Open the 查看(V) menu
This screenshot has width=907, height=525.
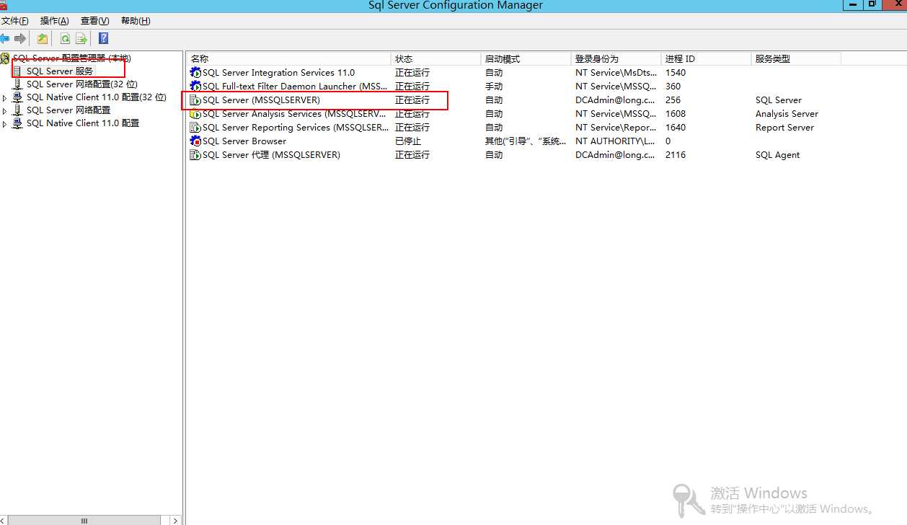95,21
